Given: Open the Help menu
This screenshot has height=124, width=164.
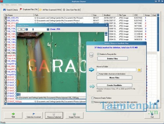Looking at the screenshot, I should pos(20,5).
